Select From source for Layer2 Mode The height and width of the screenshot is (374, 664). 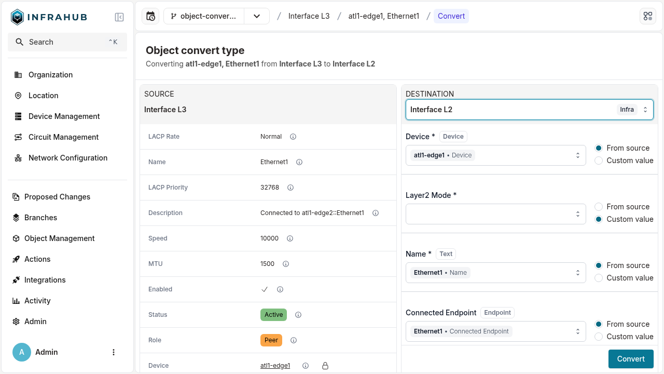(x=599, y=207)
